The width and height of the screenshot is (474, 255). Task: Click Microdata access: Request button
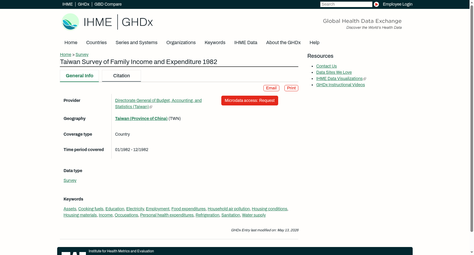pos(250,100)
